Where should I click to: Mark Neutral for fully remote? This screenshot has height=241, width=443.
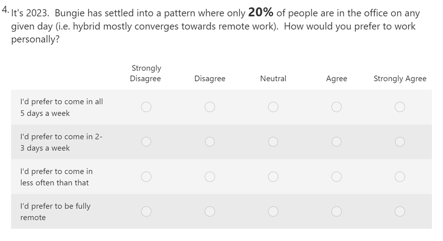pyautogui.click(x=273, y=211)
